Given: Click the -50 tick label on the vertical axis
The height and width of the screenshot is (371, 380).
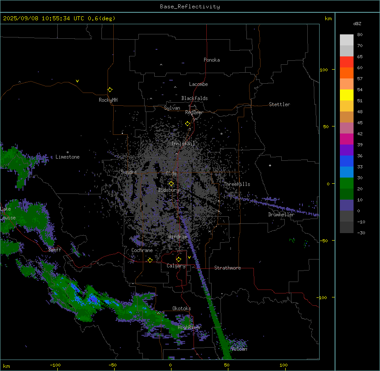Looking at the screenshot, I should pyautogui.click(x=324, y=241).
